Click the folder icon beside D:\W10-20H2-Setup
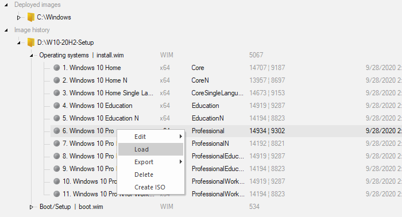This screenshot has height=217, width=402. [31, 42]
